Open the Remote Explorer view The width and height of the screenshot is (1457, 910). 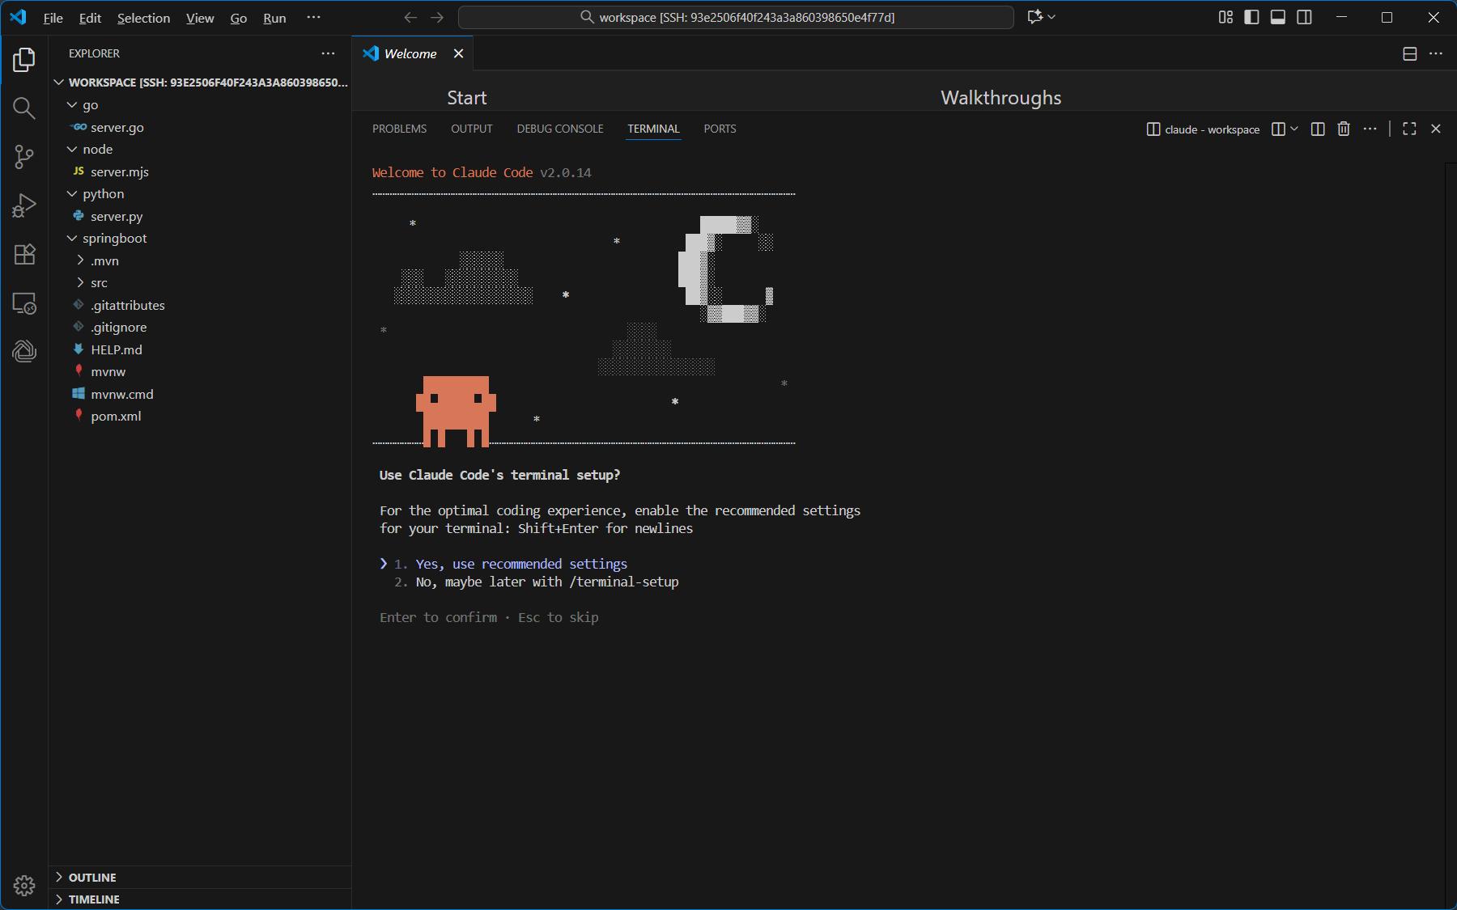click(24, 303)
